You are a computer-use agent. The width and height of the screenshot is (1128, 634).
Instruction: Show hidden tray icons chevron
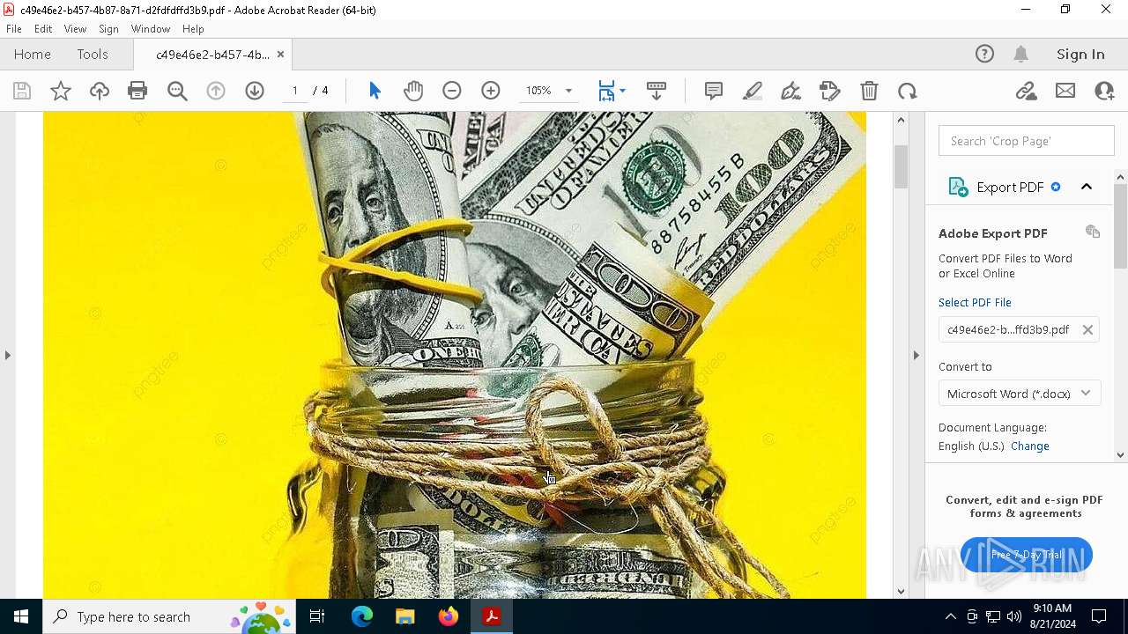pyautogui.click(x=950, y=616)
